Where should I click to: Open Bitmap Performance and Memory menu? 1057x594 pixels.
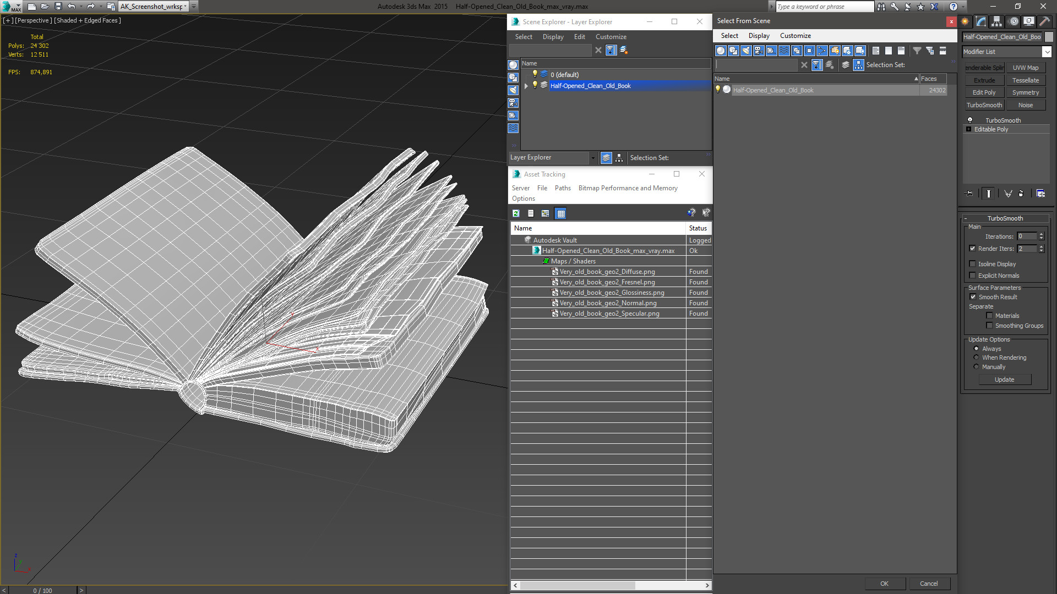coord(628,188)
